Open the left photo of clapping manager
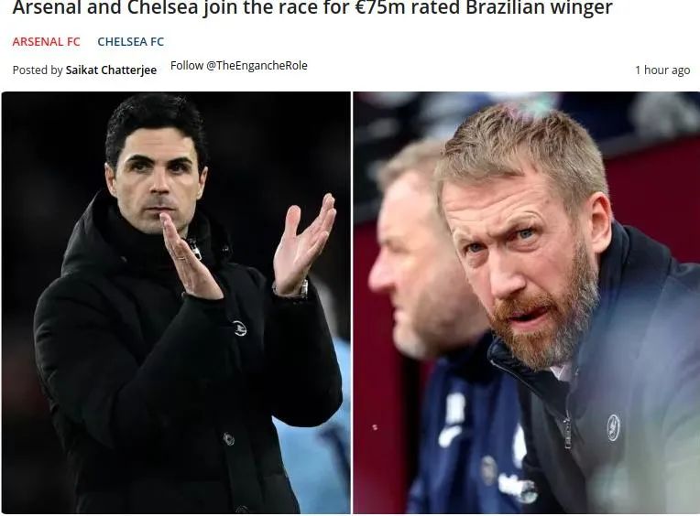The image size is (700, 516). 176,303
